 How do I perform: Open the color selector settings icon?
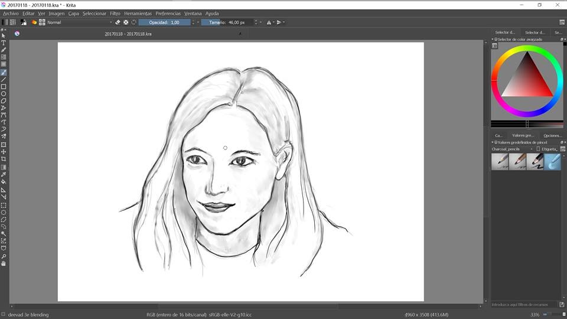[x=495, y=46]
